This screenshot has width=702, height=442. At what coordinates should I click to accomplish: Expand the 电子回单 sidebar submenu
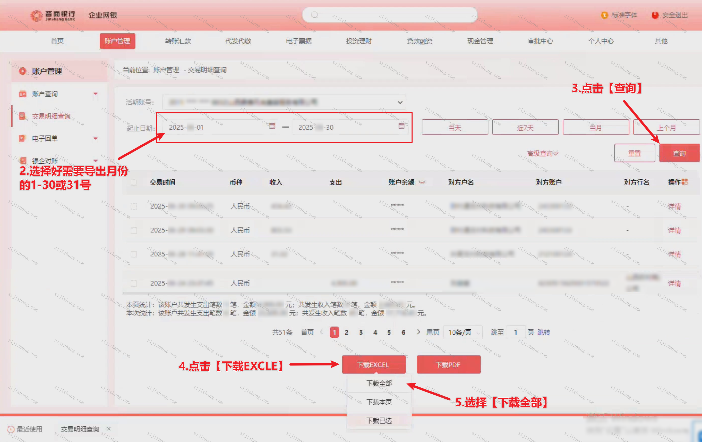coord(95,138)
